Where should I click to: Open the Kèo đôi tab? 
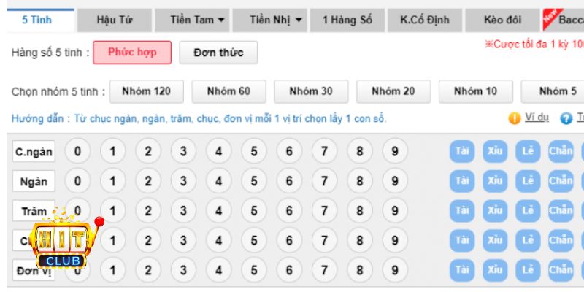tap(502, 20)
